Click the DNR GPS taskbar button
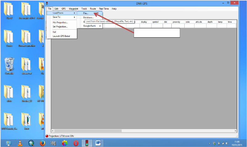Screen dimensions: 247x147 [x=87, y=143]
